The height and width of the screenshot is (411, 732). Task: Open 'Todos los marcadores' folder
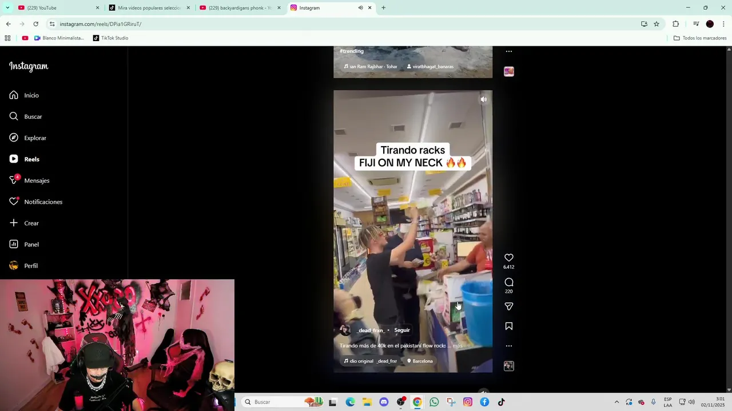click(700, 38)
